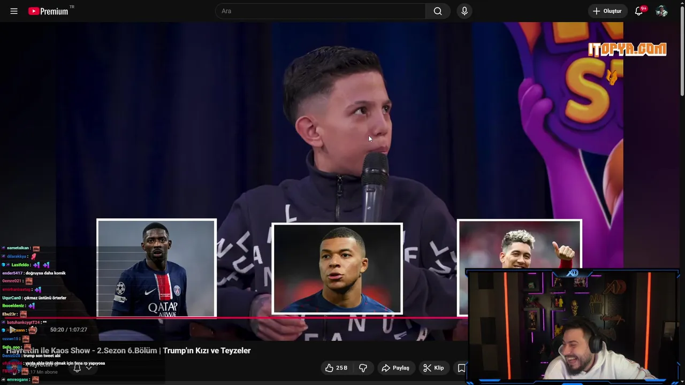Focus the Ara search field
The height and width of the screenshot is (385, 685).
click(320, 11)
